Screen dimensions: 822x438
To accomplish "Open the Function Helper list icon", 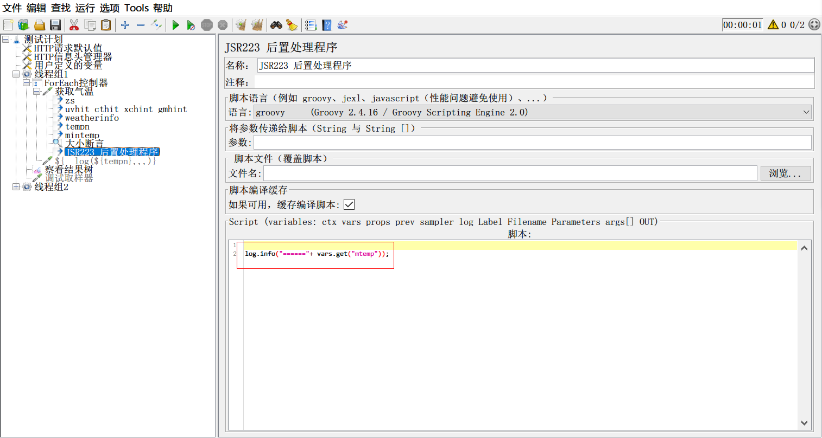I will [310, 25].
